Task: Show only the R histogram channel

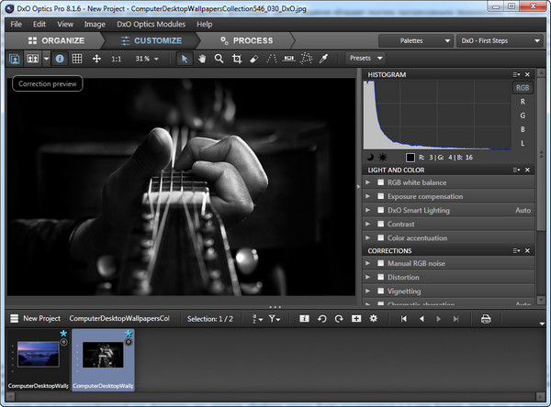Action: click(523, 102)
